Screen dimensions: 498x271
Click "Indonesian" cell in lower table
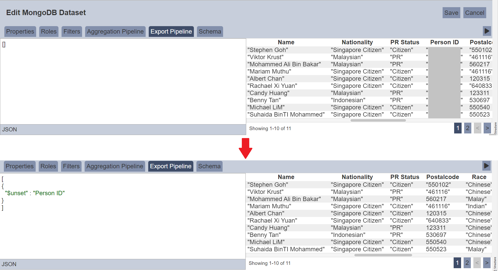tap(348, 235)
